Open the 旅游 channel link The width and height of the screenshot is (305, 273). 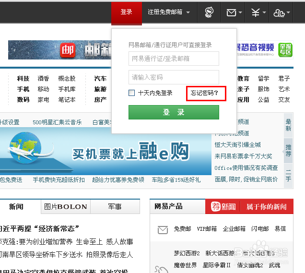100,89
